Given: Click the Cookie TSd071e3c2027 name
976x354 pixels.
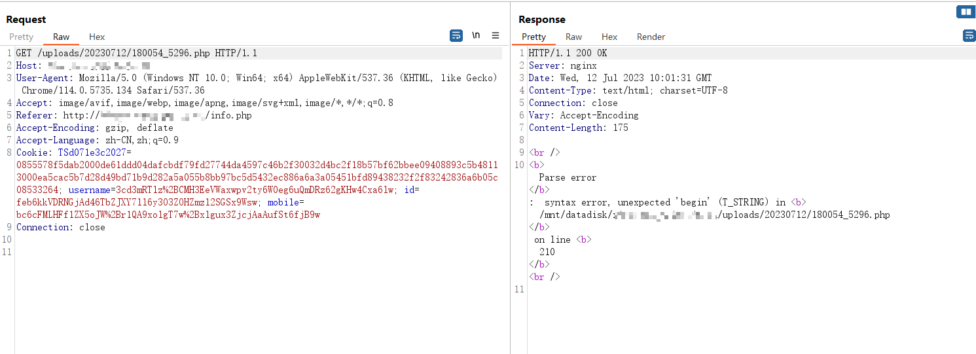Looking at the screenshot, I should point(92,152).
